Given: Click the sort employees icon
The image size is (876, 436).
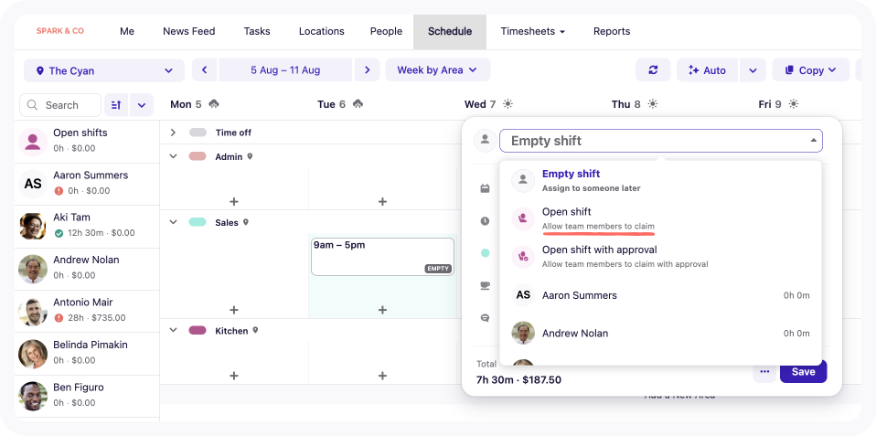Looking at the screenshot, I should tap(115, 105).
